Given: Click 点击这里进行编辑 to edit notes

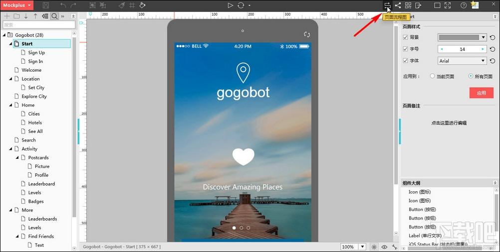Looking at the screenshot, I should point(449,123).
